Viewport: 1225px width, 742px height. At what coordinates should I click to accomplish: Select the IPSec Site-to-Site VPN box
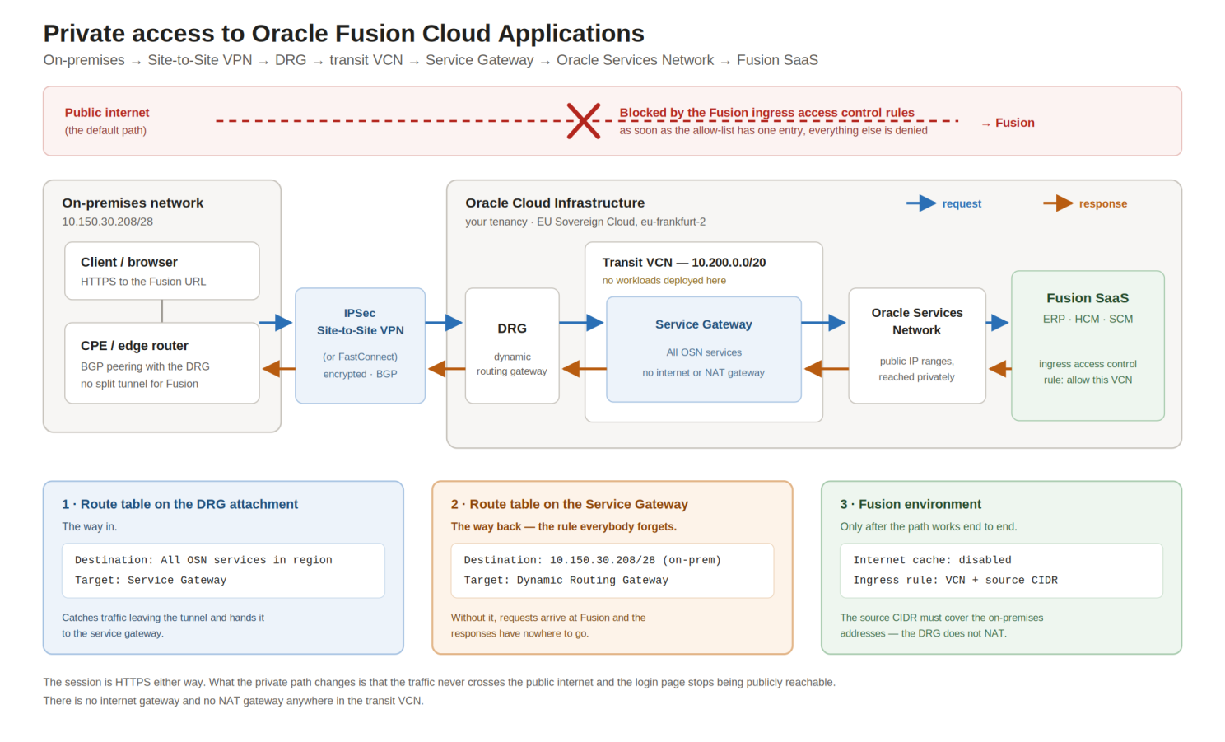coord(360,346)
